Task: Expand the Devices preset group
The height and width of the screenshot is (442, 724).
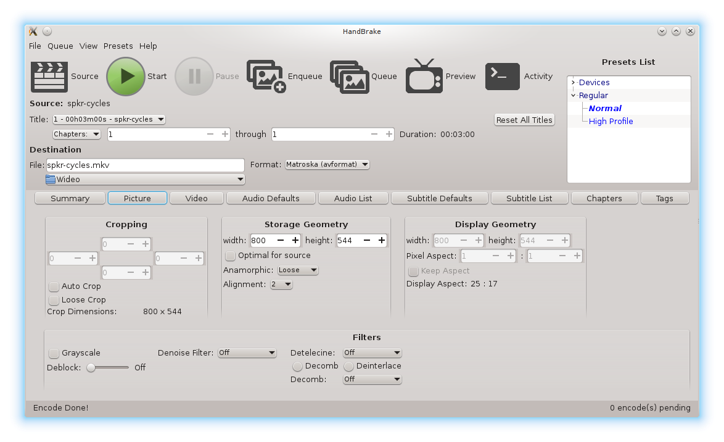Action: (x=573, y=82)
